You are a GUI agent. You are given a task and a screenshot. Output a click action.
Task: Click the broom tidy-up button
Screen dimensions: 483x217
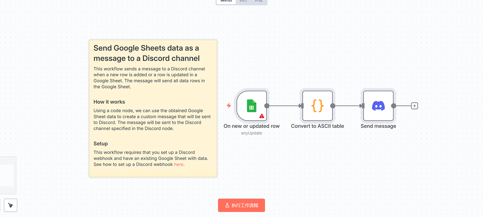(x=11, y=205)
